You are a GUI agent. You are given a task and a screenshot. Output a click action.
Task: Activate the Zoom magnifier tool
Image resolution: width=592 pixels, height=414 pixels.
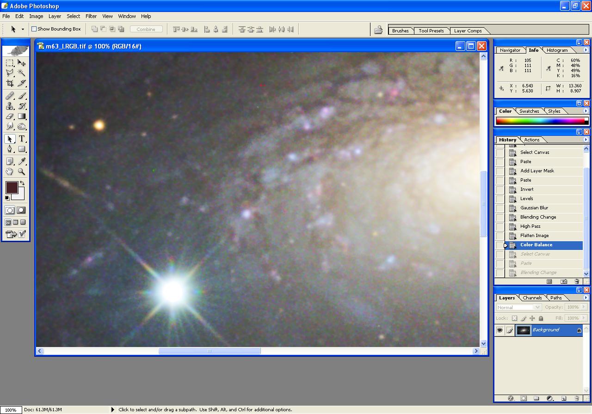point(21,171)
